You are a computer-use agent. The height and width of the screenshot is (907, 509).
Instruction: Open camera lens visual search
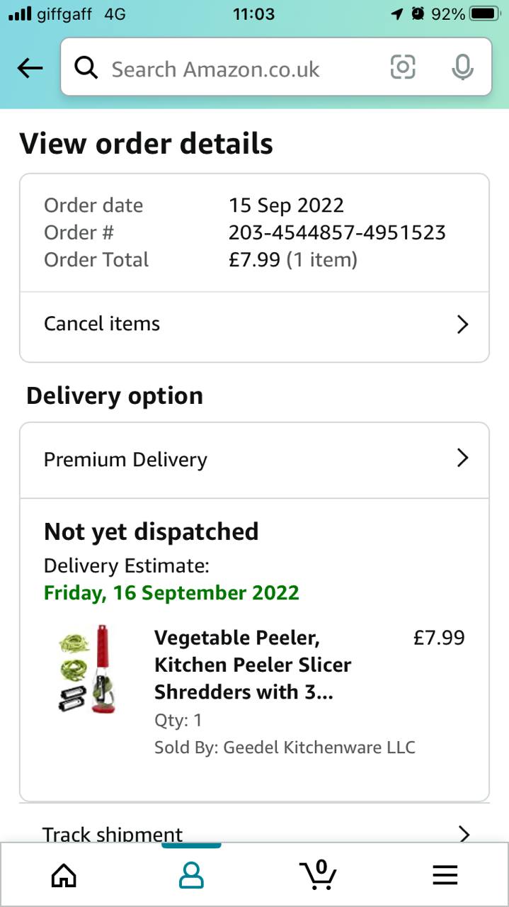[x=403, y=67]
